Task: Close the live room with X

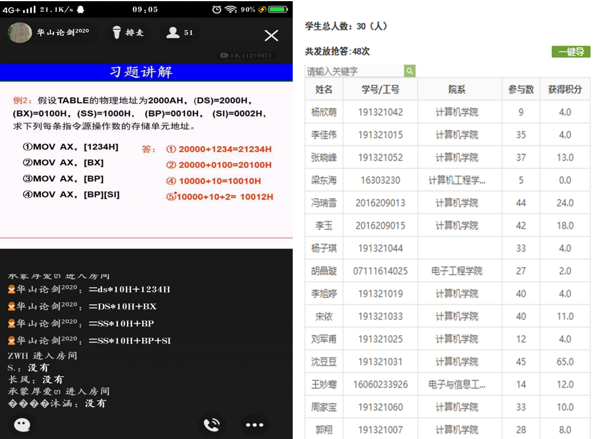Action: pos(271,35)
